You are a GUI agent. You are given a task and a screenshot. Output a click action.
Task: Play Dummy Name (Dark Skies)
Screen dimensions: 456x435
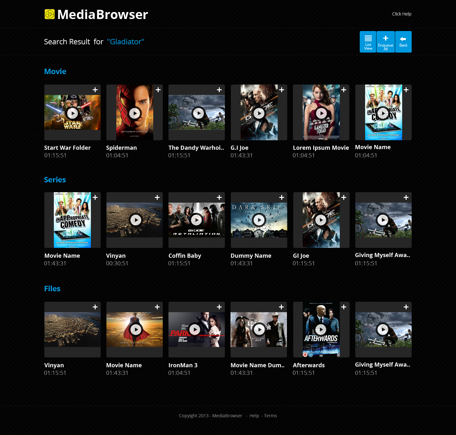[259, 220]
